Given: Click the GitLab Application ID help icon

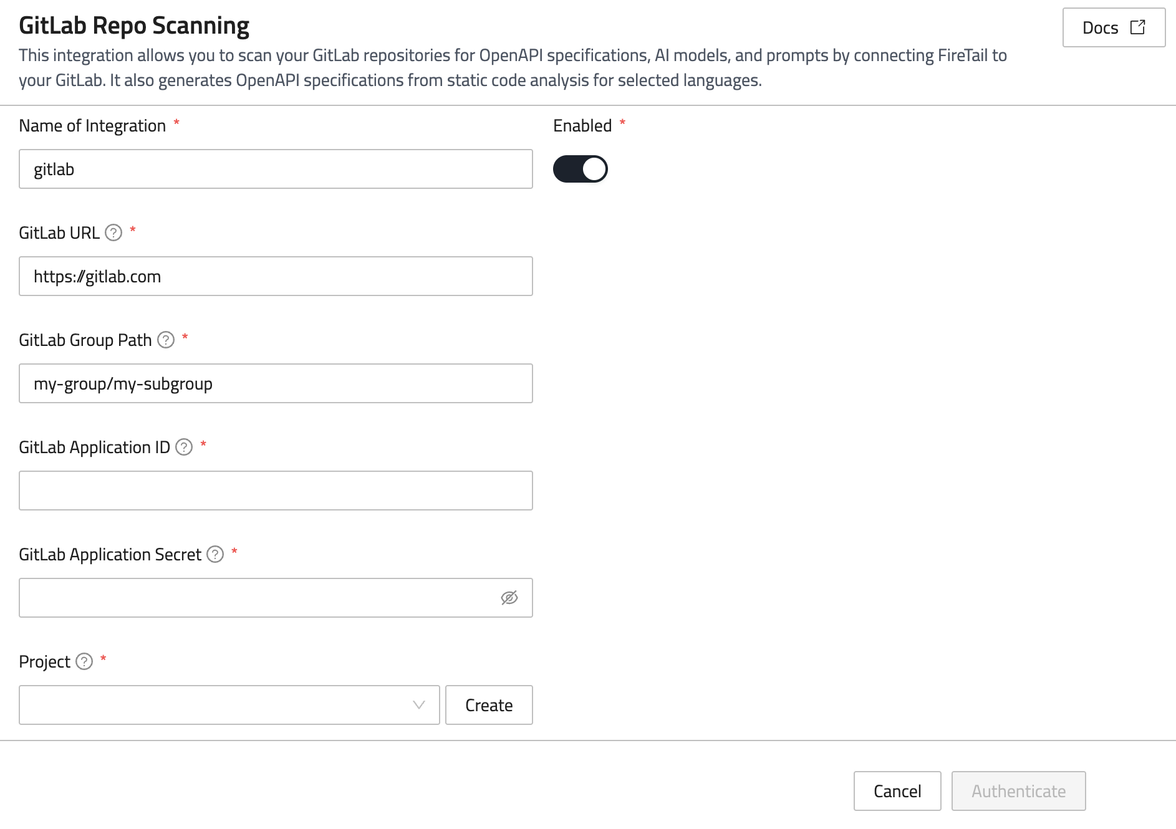Looking at the screenshot, I should coord(184,448).
